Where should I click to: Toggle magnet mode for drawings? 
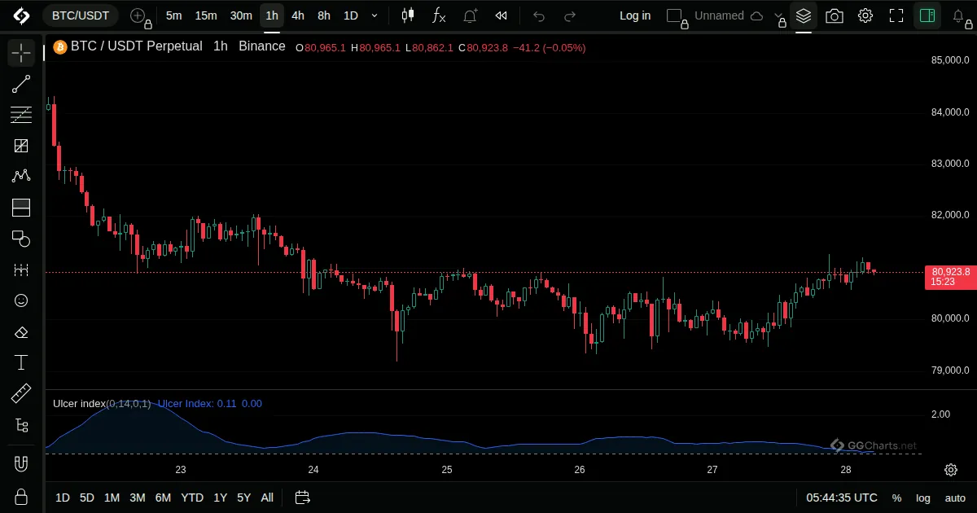point(21,464)
